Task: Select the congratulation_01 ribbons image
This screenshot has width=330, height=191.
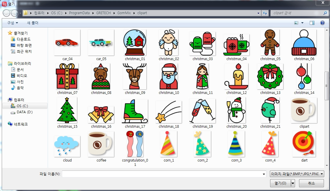Action: 135,144
